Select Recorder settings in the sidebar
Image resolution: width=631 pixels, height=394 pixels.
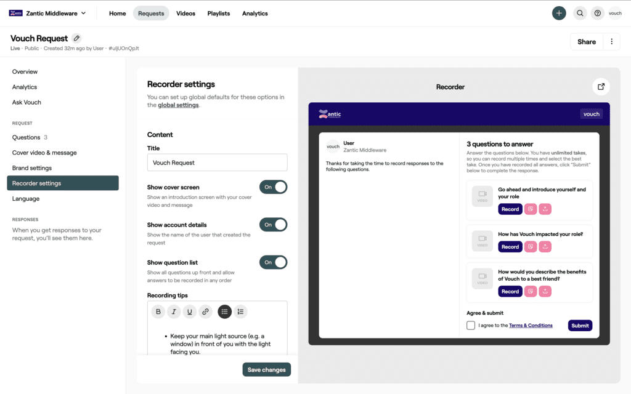[x=63, y=183]
